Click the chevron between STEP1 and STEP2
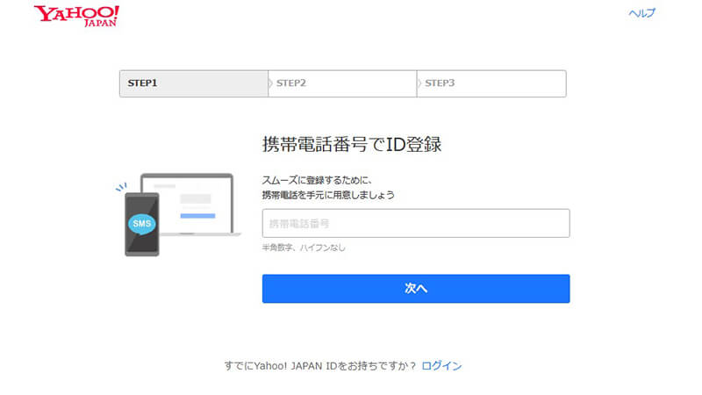The width and height of the screenshot is (702, 395). (270, 83)
